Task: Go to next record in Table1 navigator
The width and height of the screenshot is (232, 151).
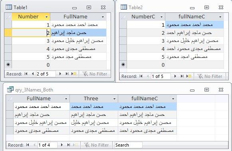Action: point(60,74)
